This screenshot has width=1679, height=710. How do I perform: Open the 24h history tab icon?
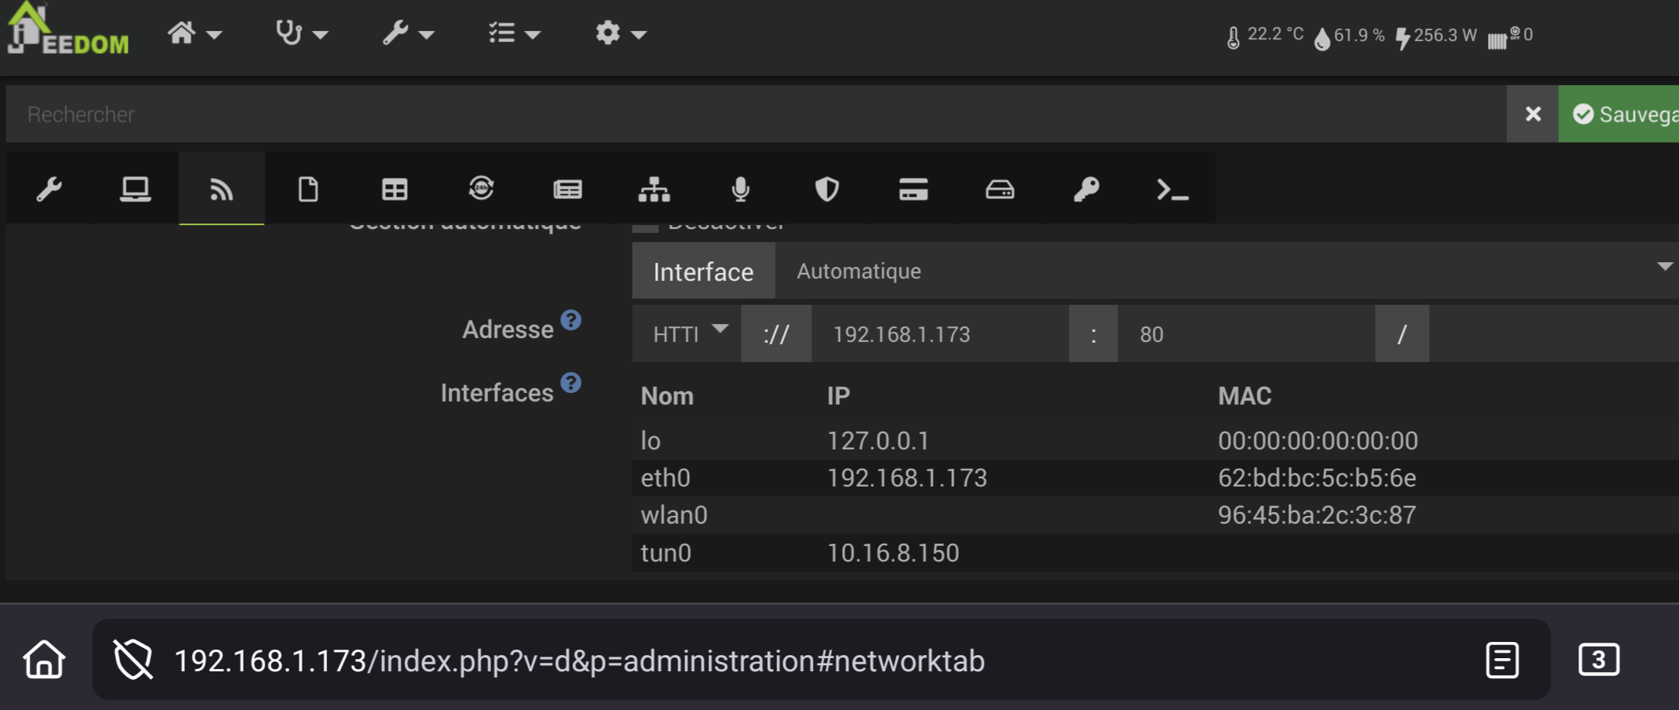click(481, 189)
